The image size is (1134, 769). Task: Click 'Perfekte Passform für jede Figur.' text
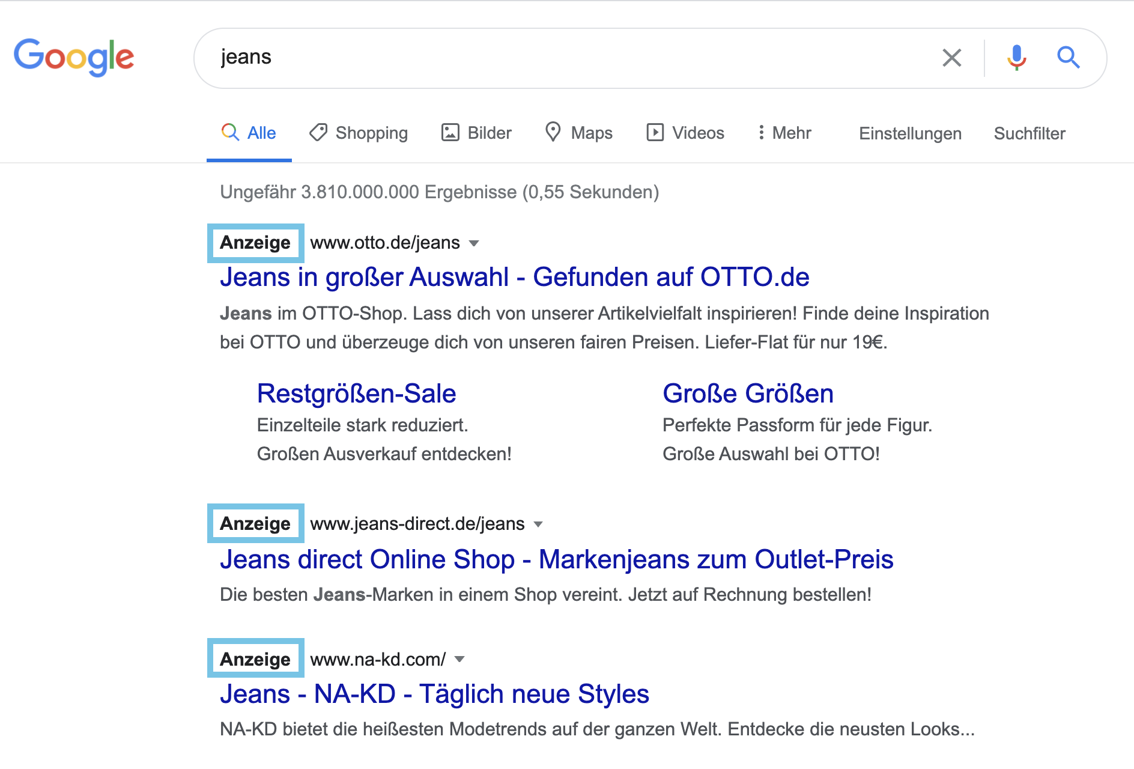point(797,425)
